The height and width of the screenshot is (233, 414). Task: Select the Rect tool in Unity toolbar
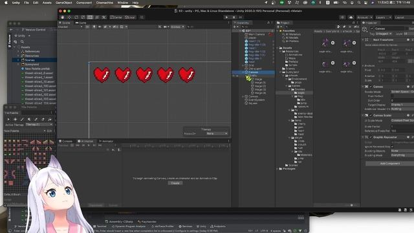click(90, 17)
